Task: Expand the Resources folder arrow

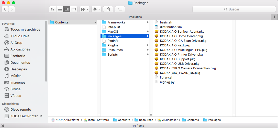Action: 148,50
